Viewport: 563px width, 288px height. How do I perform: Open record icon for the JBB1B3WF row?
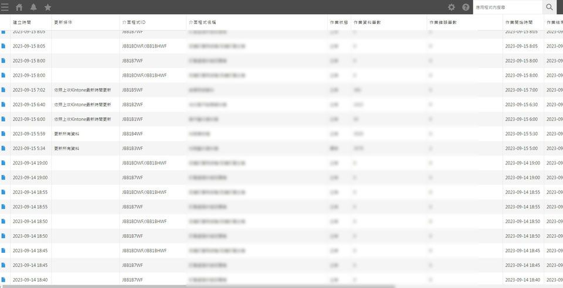(x=4, y=148)
